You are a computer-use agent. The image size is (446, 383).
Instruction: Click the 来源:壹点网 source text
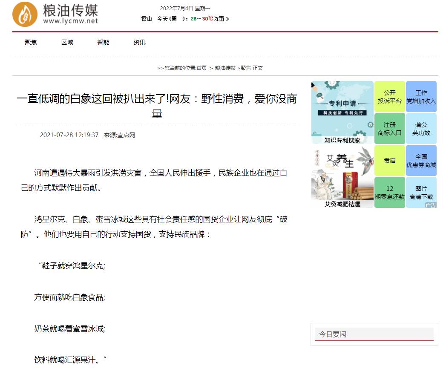[x=119, y=135]
